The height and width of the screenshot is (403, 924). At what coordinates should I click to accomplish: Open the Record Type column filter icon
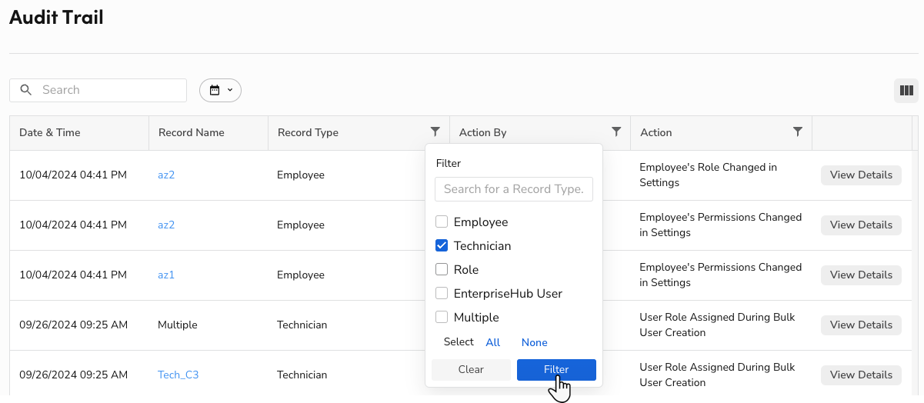point(435,132)
